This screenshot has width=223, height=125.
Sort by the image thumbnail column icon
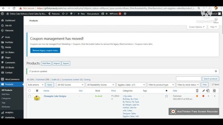(37, 91)
